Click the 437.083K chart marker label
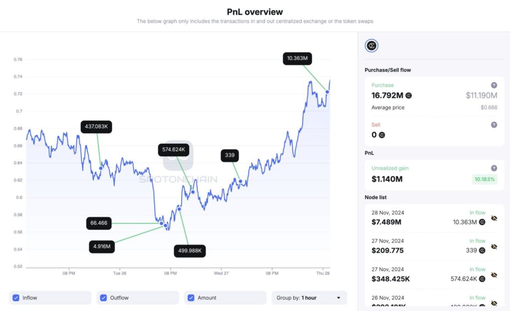The width and height of the screenshot is (510, 311). [x=97, y=127]
